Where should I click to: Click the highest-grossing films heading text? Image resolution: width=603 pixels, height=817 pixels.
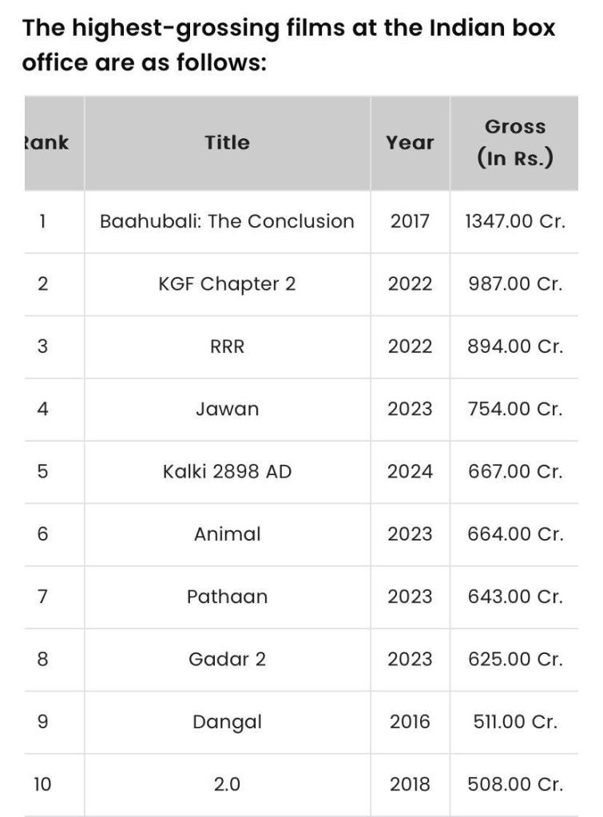pos(288,45)
